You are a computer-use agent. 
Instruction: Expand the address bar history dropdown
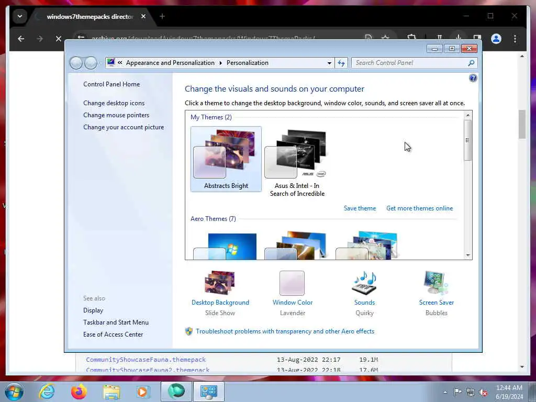click(329, 63)
